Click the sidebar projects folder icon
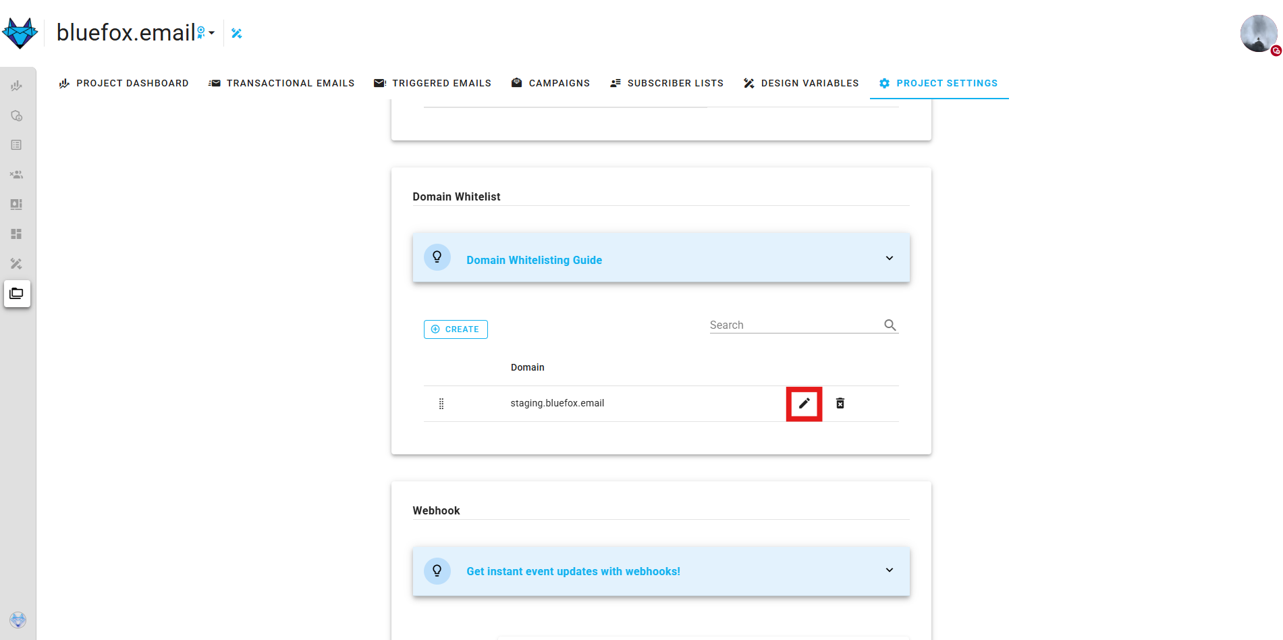1283x640 pixels. tap(17, 294)
